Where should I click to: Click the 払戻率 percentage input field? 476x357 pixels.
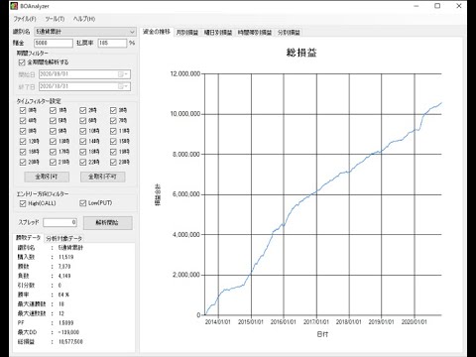tap(112, 43)
